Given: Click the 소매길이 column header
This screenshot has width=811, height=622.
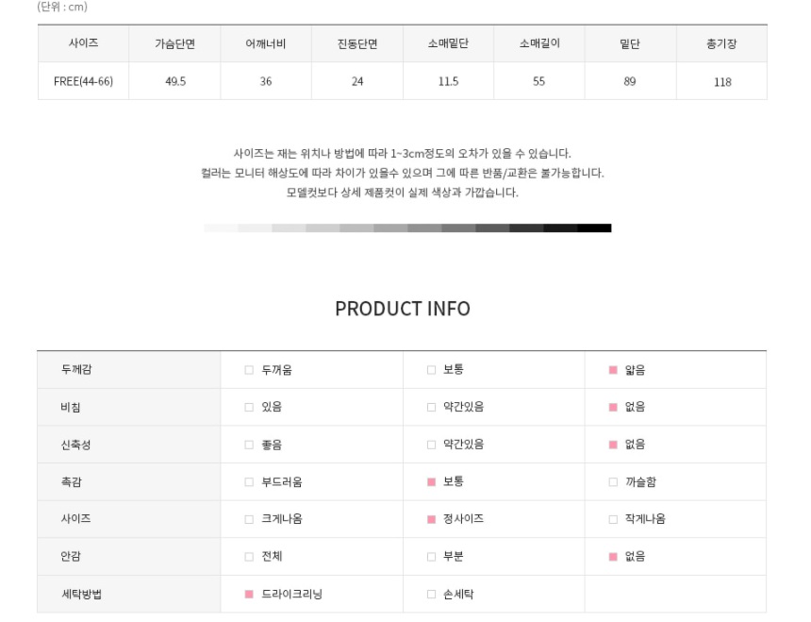Looking at the screenshot, I should point(539,43).
